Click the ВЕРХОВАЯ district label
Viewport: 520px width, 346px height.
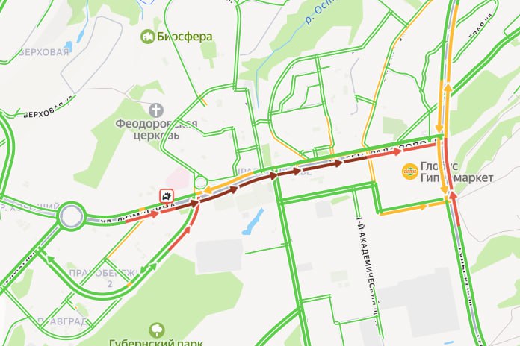coord(44,52)
